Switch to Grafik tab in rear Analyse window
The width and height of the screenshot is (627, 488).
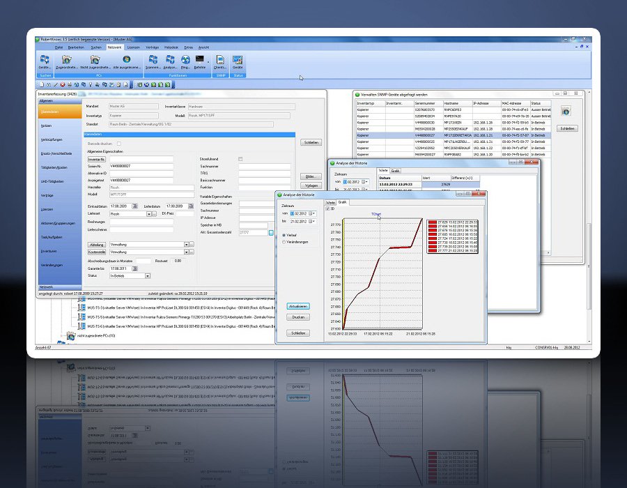click(x=395, y=171)
